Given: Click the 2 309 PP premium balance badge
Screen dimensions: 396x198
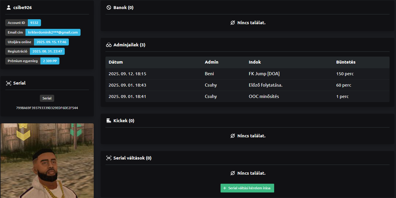Looking at the screenshot, I should pos(50,61).
